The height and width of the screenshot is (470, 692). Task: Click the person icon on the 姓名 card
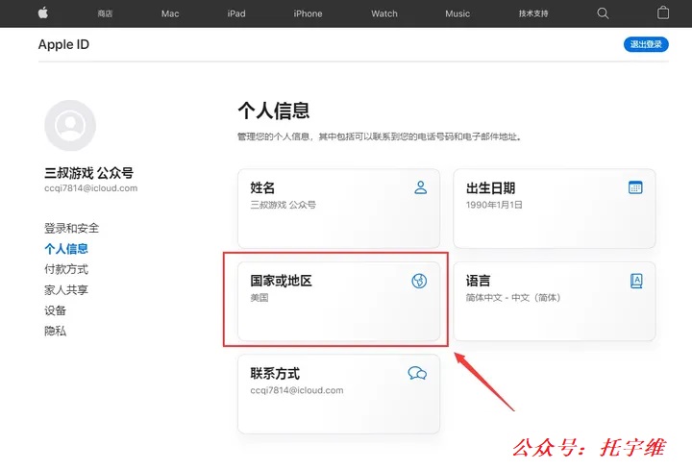(x=421, y=187)
